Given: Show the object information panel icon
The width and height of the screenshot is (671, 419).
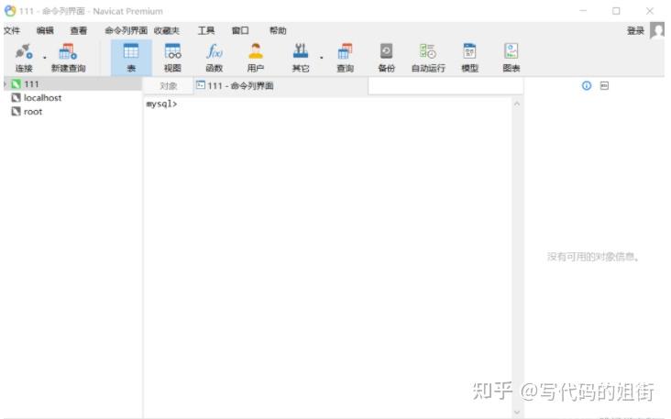Looking at the screenshot, I should click(x=587, y=85).
